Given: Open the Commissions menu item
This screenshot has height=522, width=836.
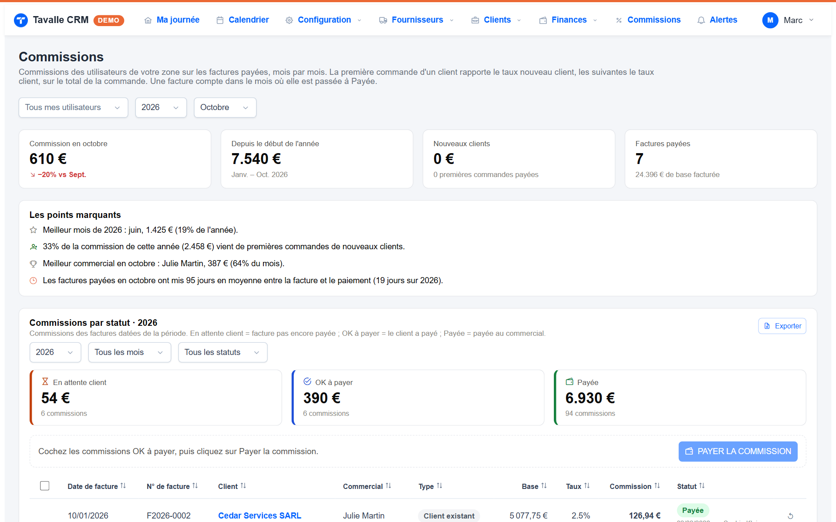Looking at the screenshot, I should coord(648,20).
